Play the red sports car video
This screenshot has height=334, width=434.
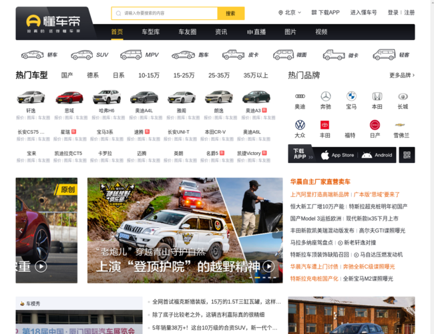click(x=41, y=267)
